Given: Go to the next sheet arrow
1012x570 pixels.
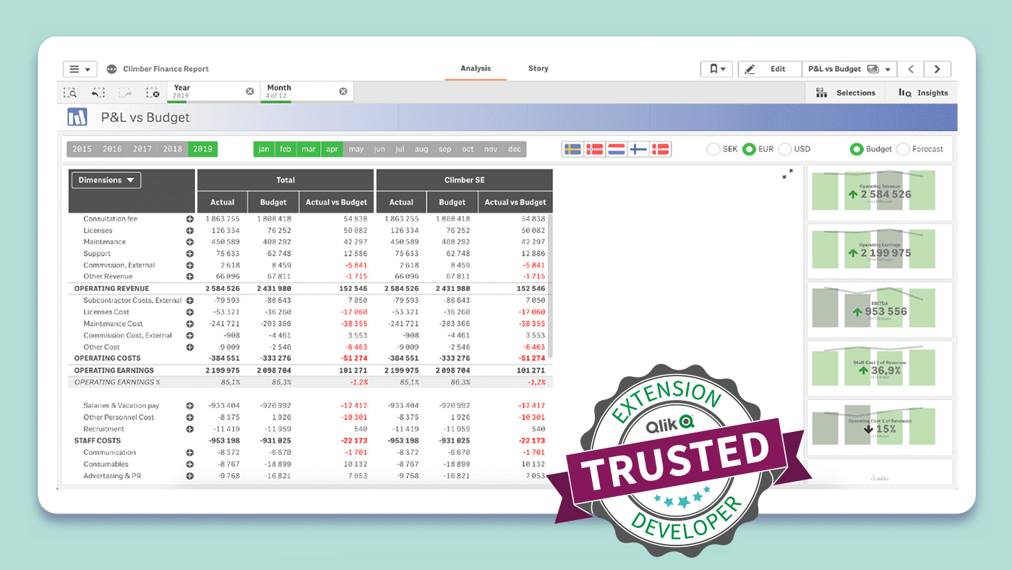Looking at the screenshot, I should pos(938,69).
